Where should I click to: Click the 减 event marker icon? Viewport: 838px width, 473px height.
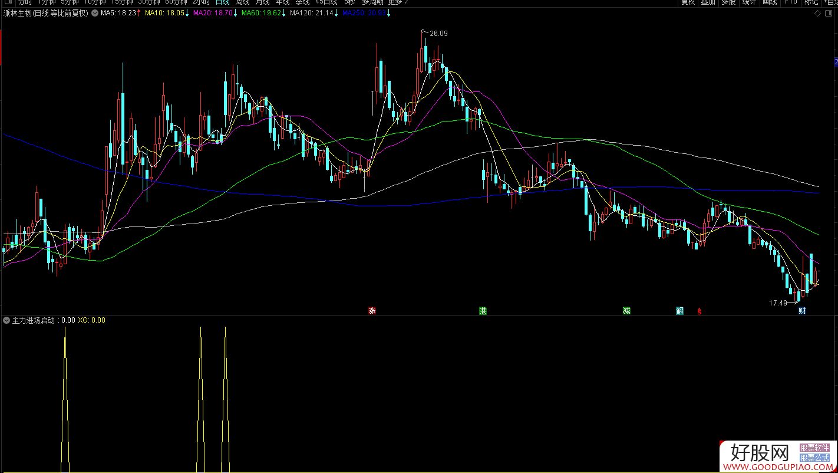[626, 311]
